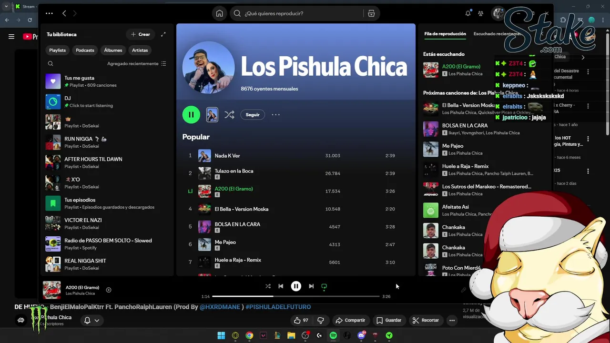This screenshot has height=343, width=610.
Task: Open 'Tus me gusta' playlist
Action: [107, 81]
